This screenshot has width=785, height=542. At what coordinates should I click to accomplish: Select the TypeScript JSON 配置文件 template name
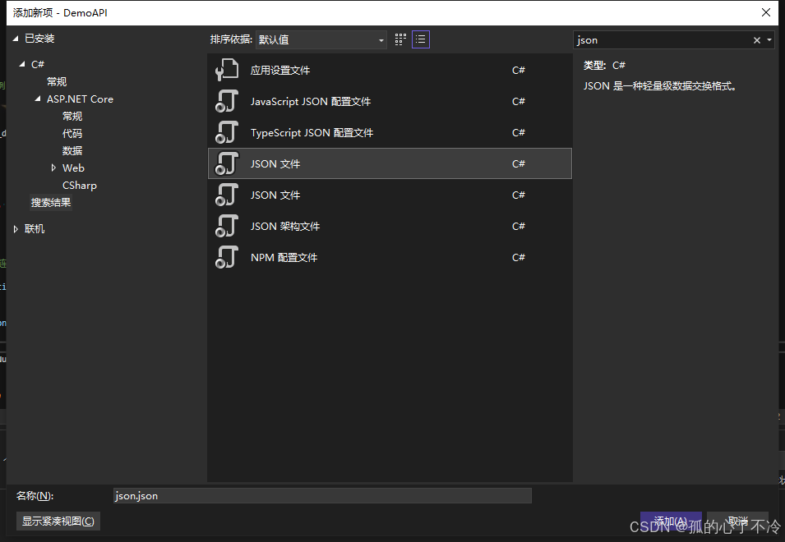[x=312, y=132]
